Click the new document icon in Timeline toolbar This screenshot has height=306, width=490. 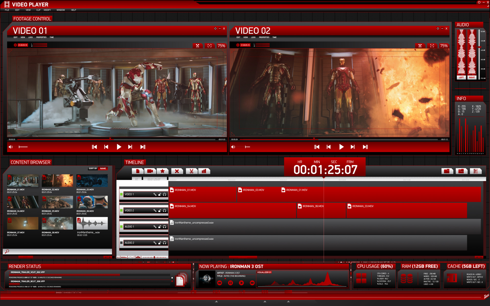tap(138, 171)
